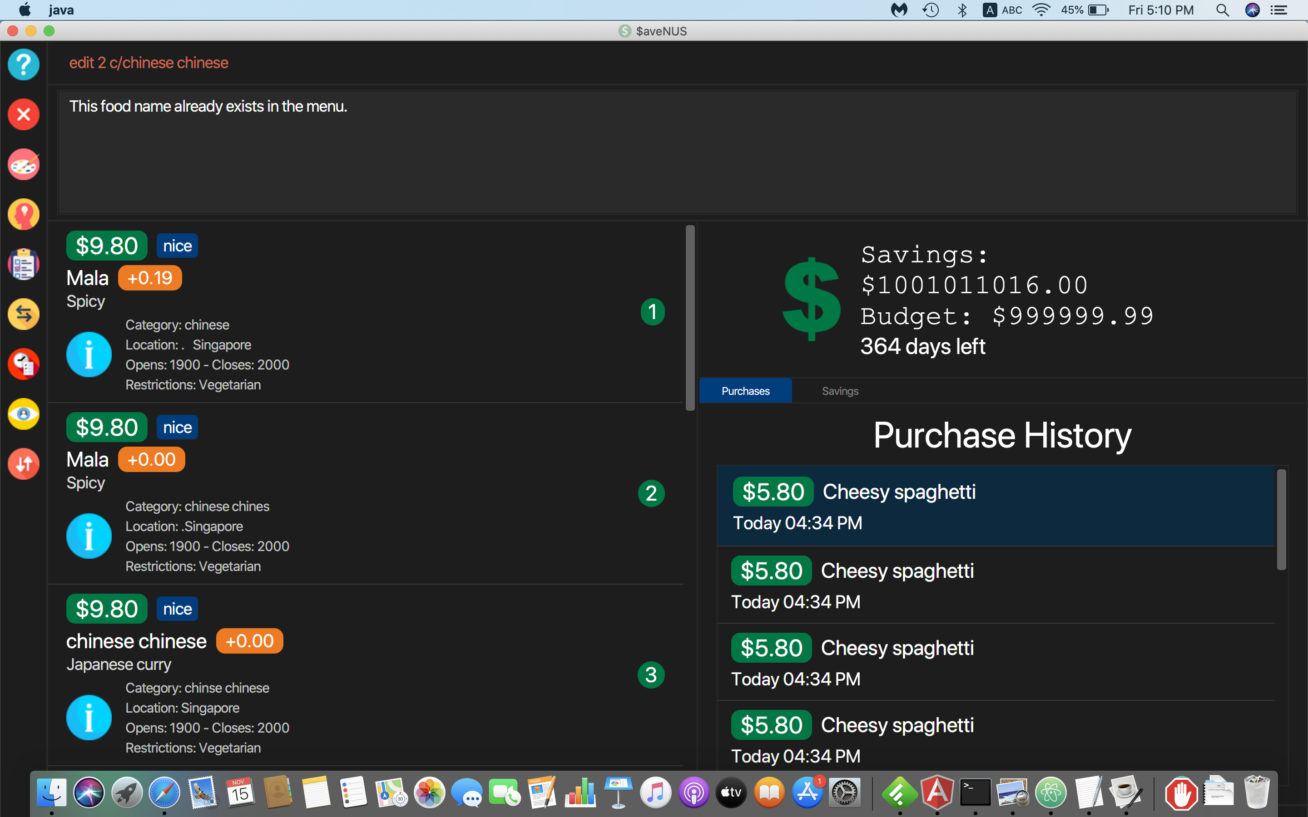Click info icon for first Mala item
This screenshot has width=1308, height=817.
(x=89, y=354)
